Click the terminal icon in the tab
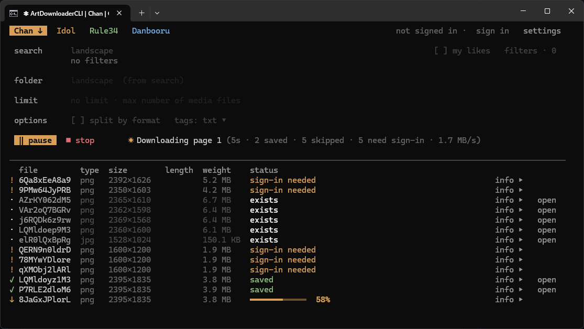This screenshot has width=584, height=329. pyautogui.click(x=14, y=14)
